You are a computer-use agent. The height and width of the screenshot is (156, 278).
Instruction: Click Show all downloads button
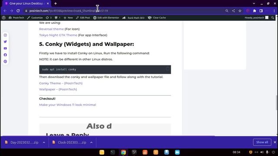pos(262,142)
